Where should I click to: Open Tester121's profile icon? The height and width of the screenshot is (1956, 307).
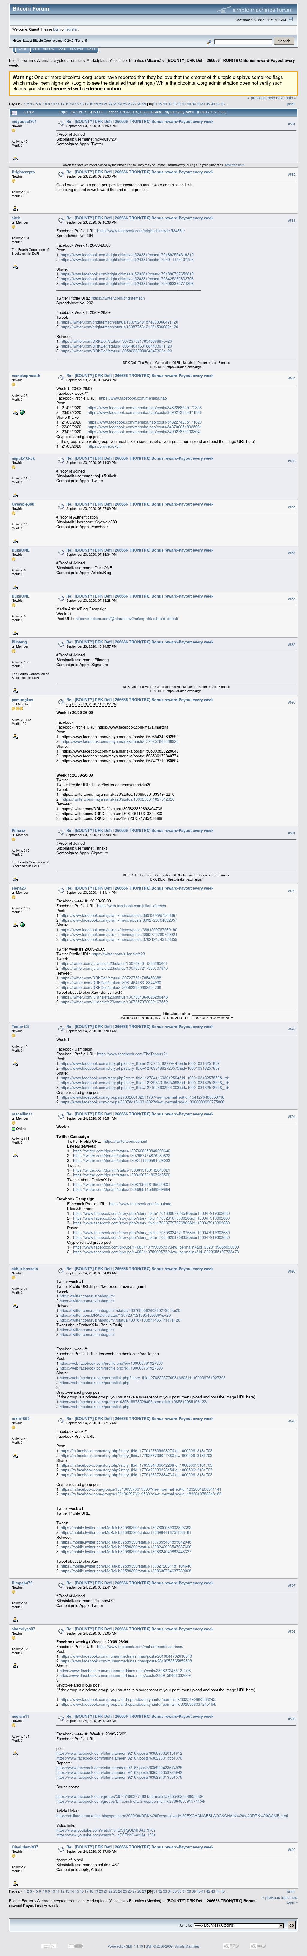tap(15, 1063)
